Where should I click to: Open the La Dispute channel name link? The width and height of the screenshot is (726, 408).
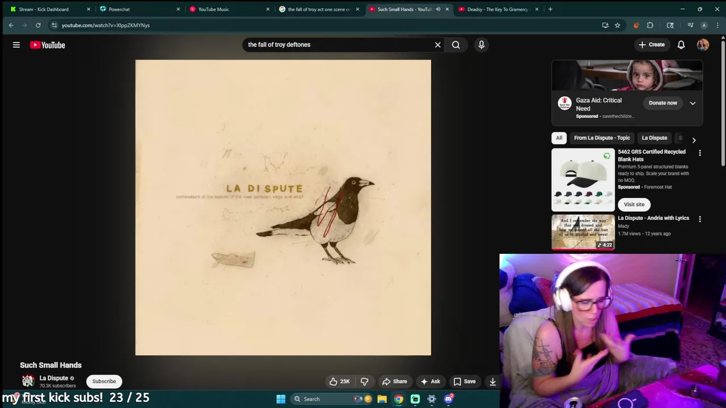point(53,378)
